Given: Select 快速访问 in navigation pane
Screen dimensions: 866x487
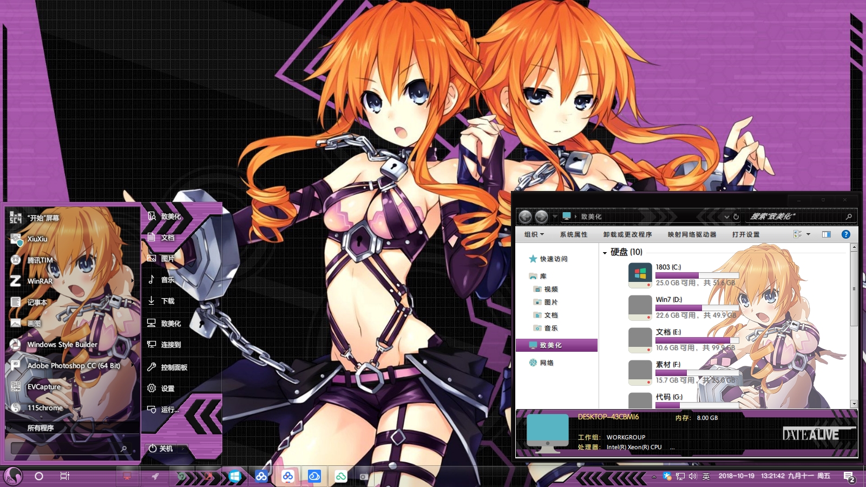Looking at the screenshot, I should [x=548, y=259].
